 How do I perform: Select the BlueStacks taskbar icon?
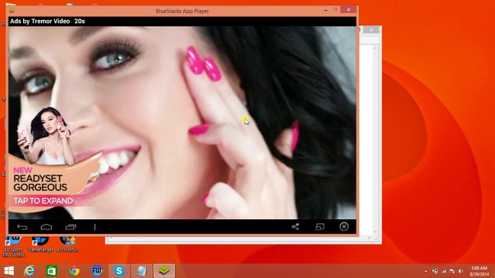coord(164,271)
